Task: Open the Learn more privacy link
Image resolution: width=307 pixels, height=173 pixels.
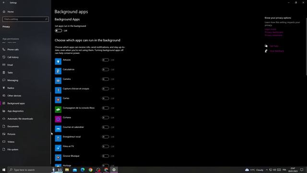Action: click(271, 29)
